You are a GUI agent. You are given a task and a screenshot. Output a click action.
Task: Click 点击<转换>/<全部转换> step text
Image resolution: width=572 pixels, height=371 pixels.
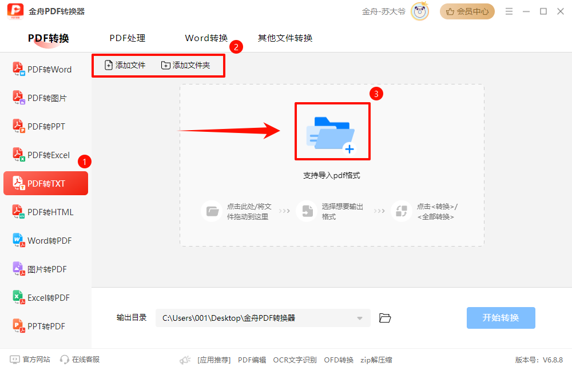(x=438, y=212)
